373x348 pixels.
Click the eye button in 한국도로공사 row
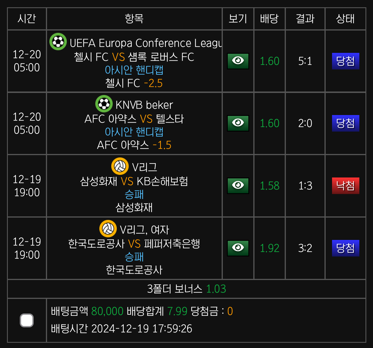(238, 248)
